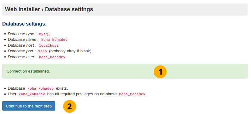The height and width of the screenshot is (114, 251).
Task: Click the Continue to the next step button
Action: pyautogui.click(x=29, y=106)
